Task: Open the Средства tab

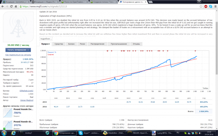Action: (x=59, y=44)
